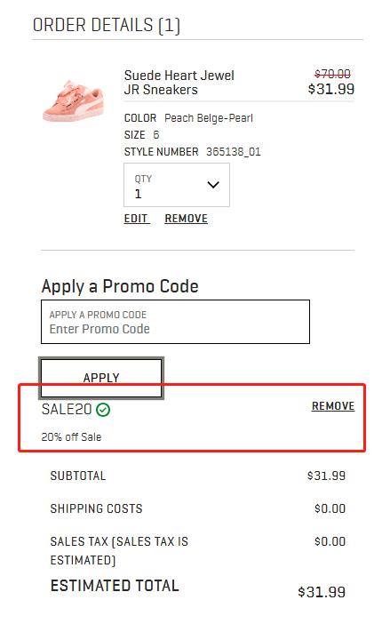The width and height of the screenshot is (374, 624).
Task: Open the QTY dropdown chevron
Action: click(x=213, y=185)
